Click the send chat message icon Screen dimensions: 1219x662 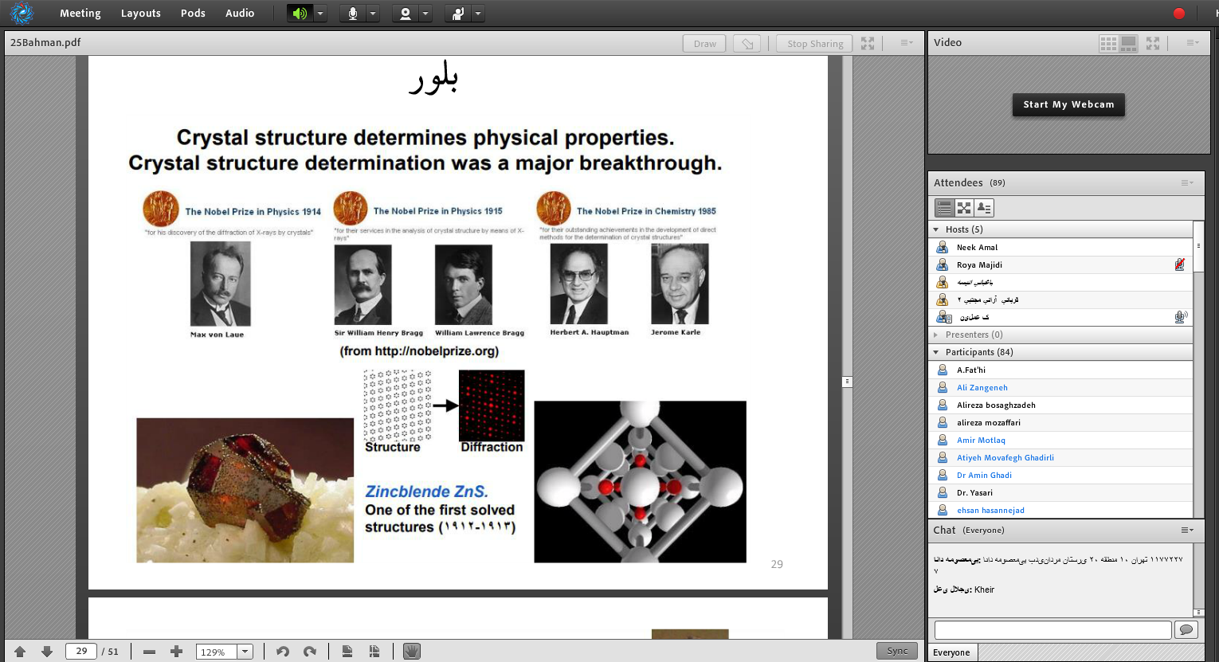coord(1186,630)
